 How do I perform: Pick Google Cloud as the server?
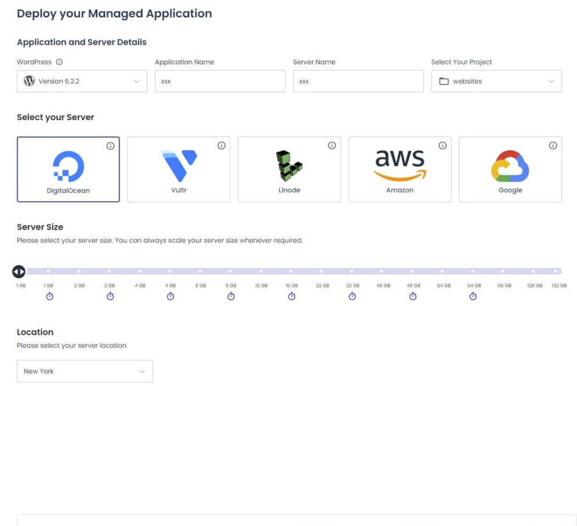tap(510, 170)
